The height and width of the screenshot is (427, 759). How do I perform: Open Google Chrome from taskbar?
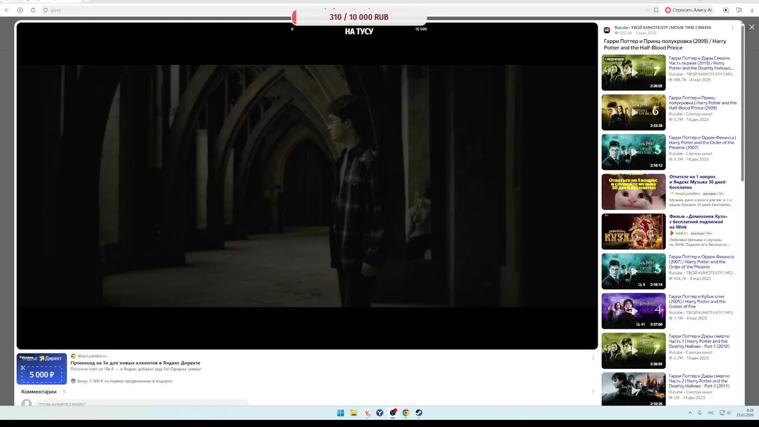pyautogui.click(x=406, y=413)
